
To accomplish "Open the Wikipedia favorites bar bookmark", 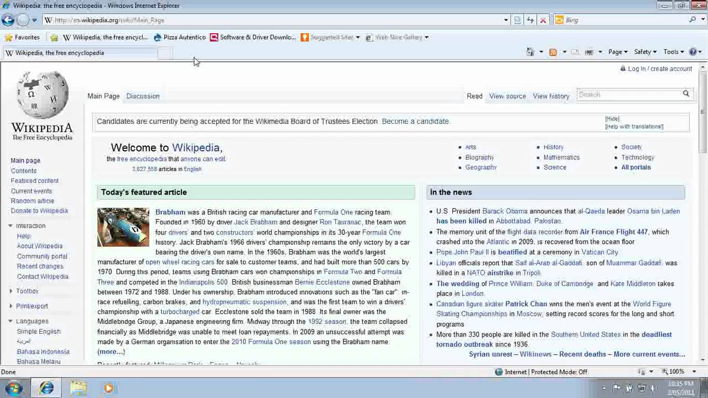I will point(105,37).
